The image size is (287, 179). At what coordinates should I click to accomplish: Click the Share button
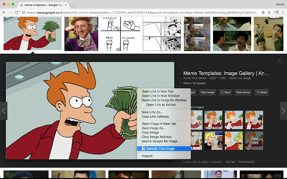coord(261,93)
